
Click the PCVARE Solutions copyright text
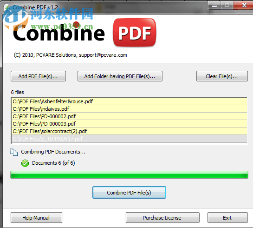pyautogui.click(x=71, y=55)
